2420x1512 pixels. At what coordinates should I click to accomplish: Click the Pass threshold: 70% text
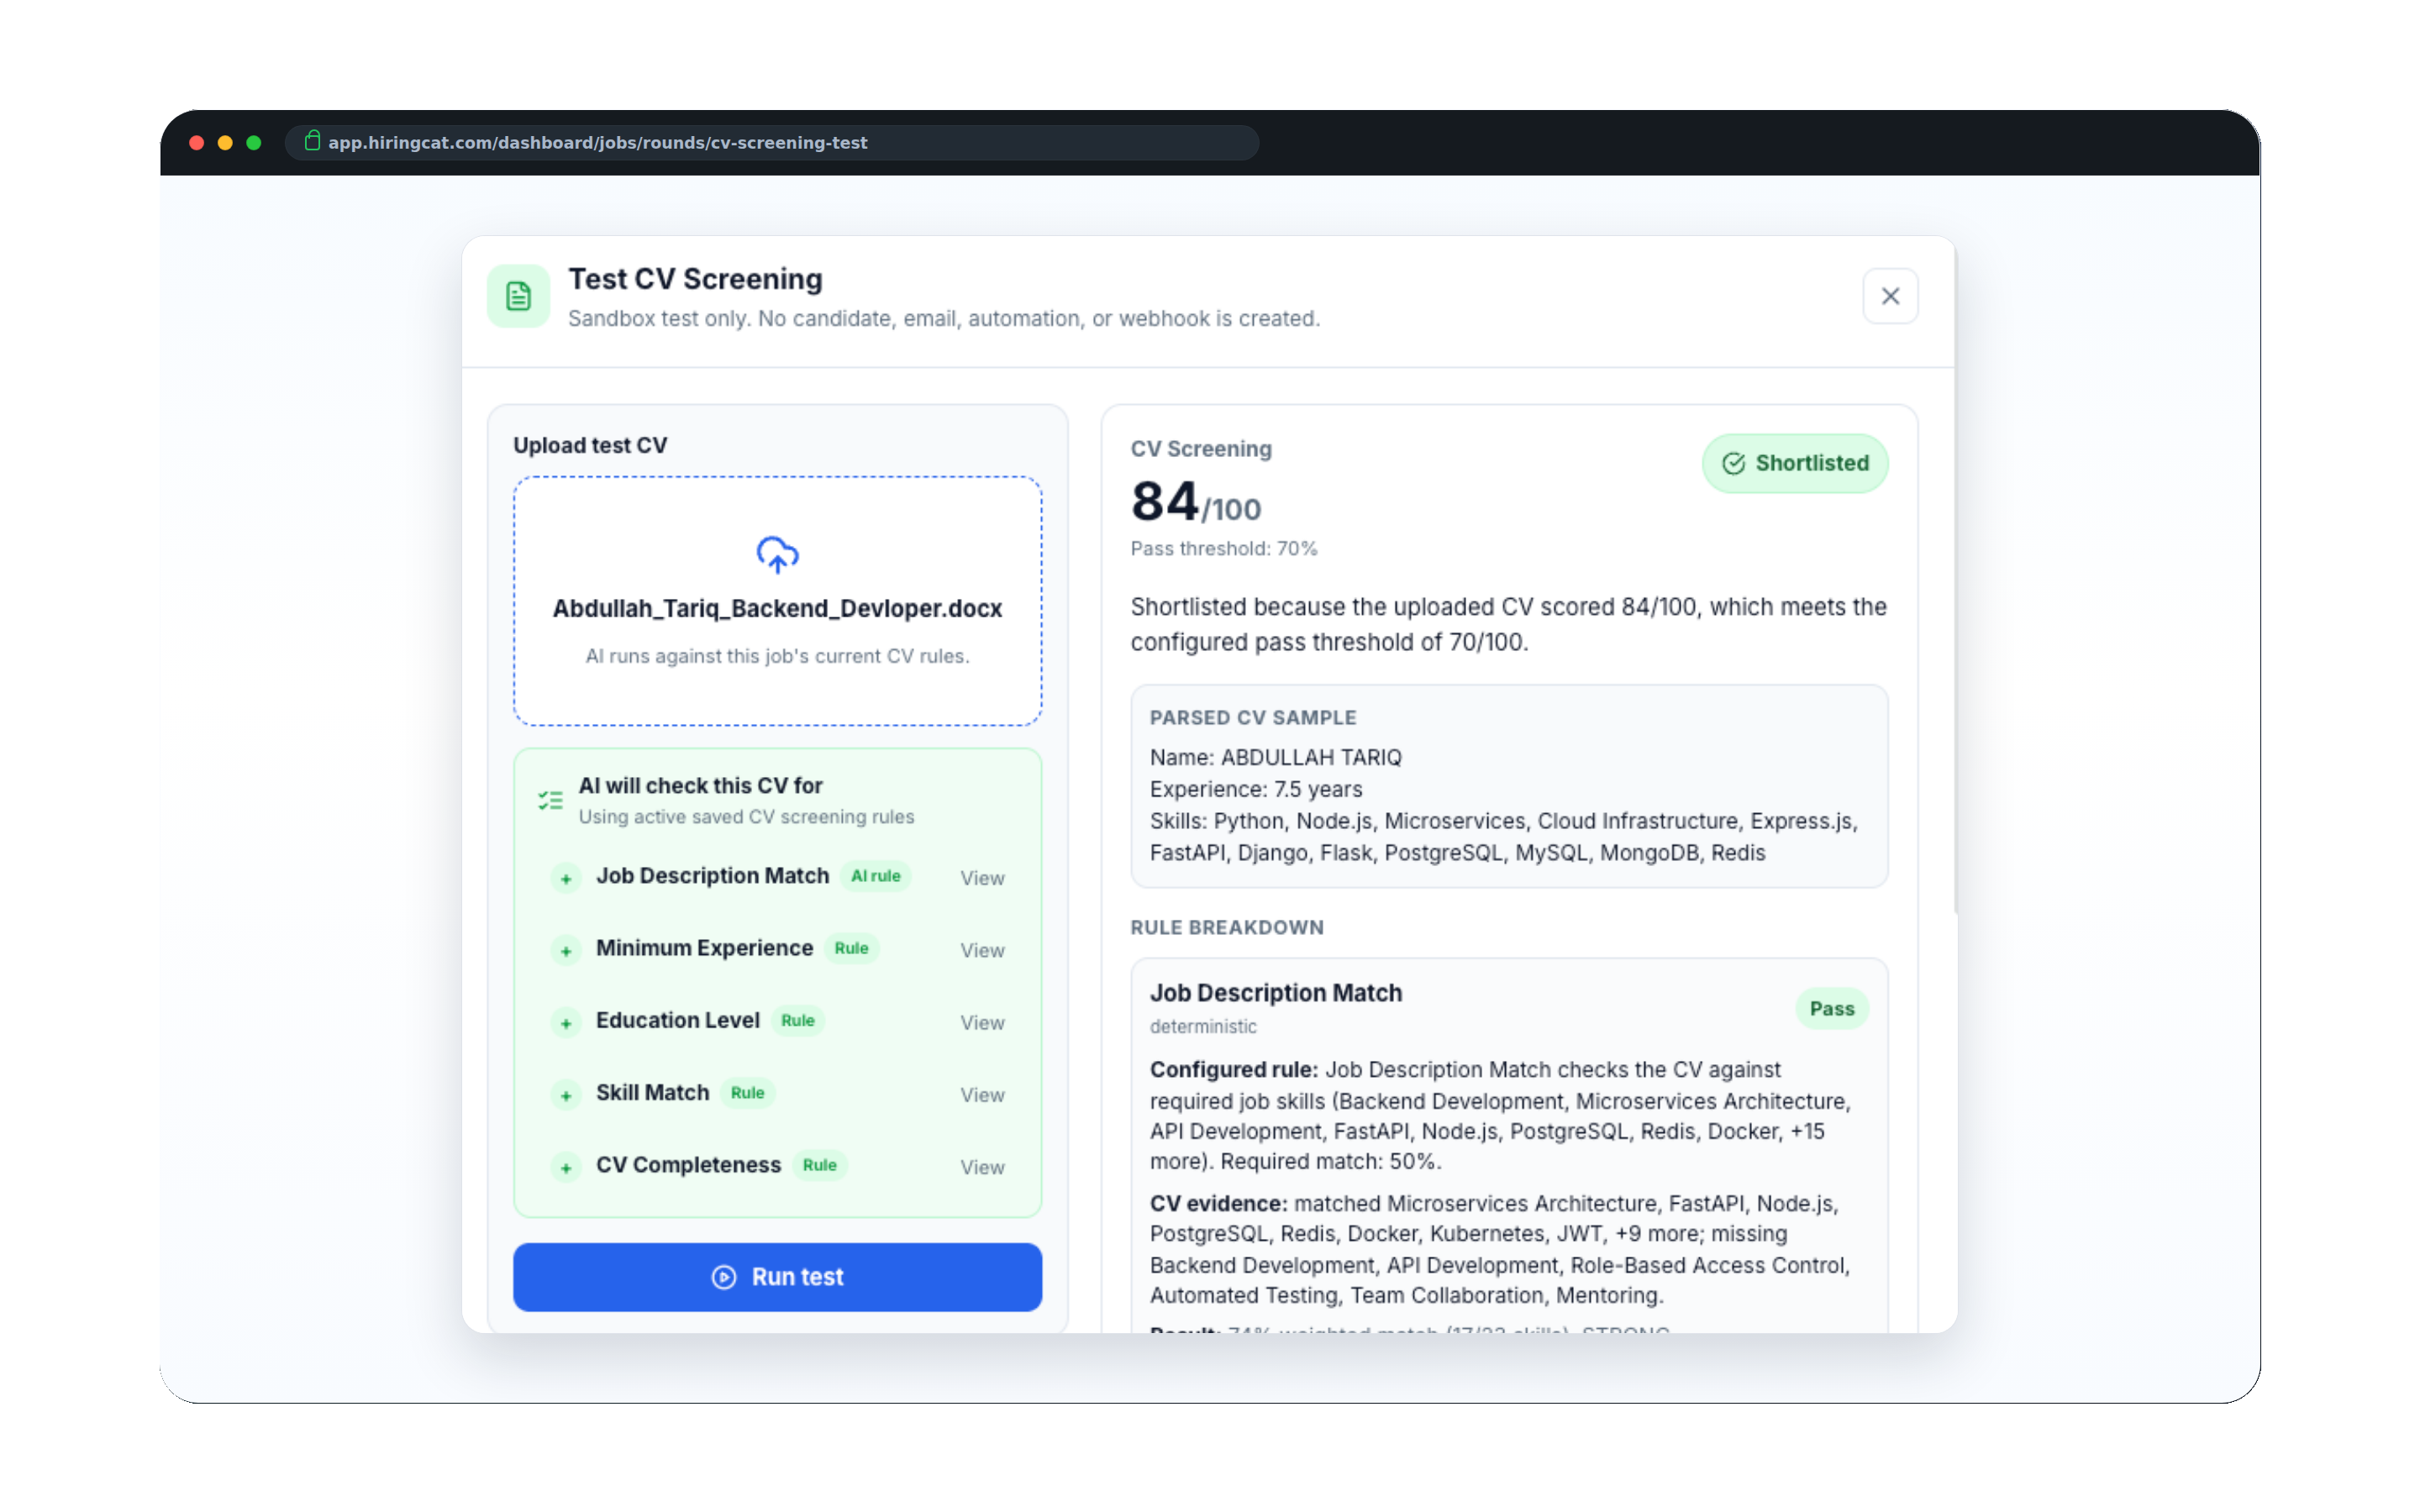[1224, 549]
